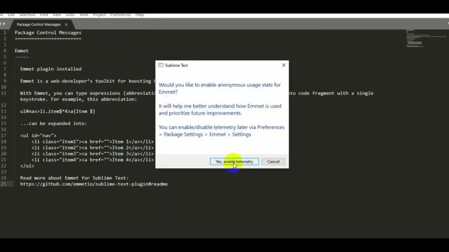Open the Find menu

pos(44,15)
